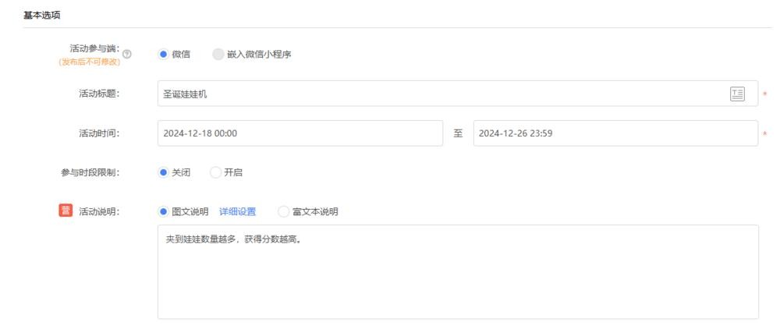Select the 图文说明 radio option
Viewport: 780px width, 333px height.
click(164, 212)
